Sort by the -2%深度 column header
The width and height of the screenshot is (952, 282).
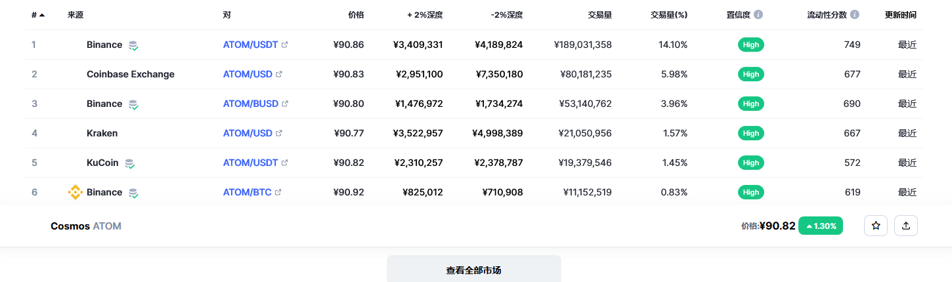[x=507, y=14]
